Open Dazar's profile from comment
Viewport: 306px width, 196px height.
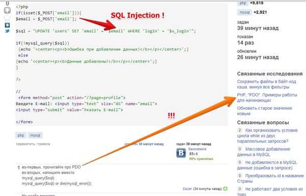[x=187, y=189]
